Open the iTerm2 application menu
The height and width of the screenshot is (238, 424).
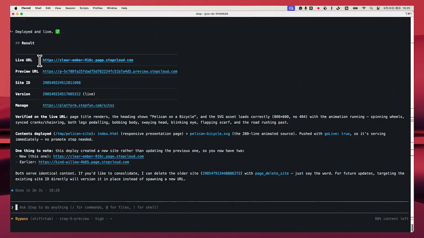point(26,8)
